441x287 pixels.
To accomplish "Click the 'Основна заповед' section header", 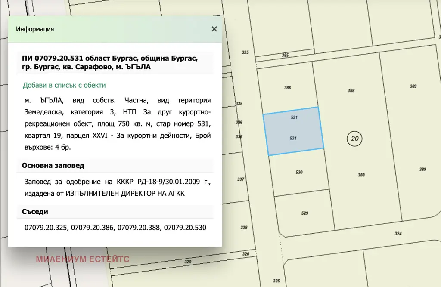I will [53, 165].
